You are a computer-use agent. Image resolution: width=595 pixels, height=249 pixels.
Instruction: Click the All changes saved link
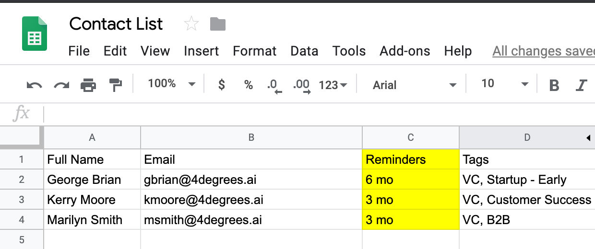(544, 51)
